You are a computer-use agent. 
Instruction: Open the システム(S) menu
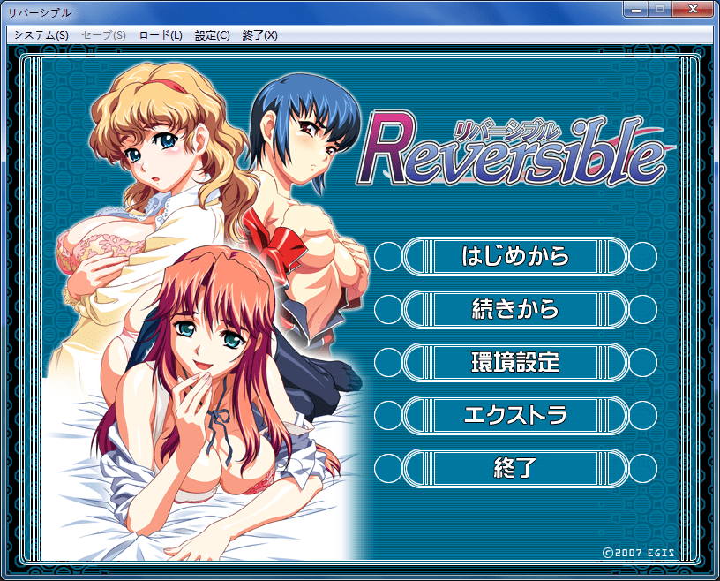[41, 35]
